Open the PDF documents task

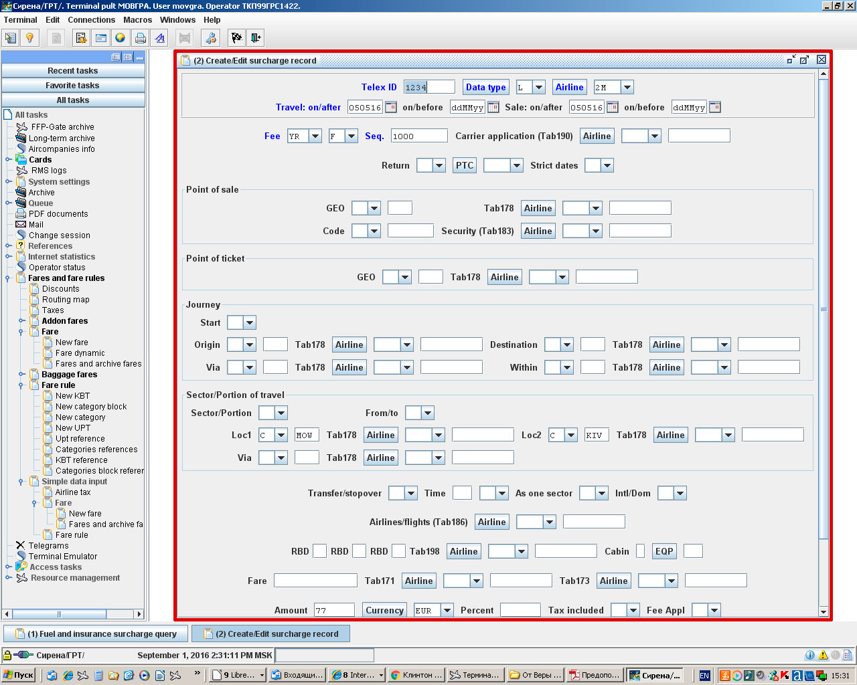(x=58, y=214)
